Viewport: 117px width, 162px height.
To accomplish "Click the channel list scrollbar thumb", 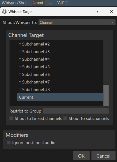I will coord(106,95).
